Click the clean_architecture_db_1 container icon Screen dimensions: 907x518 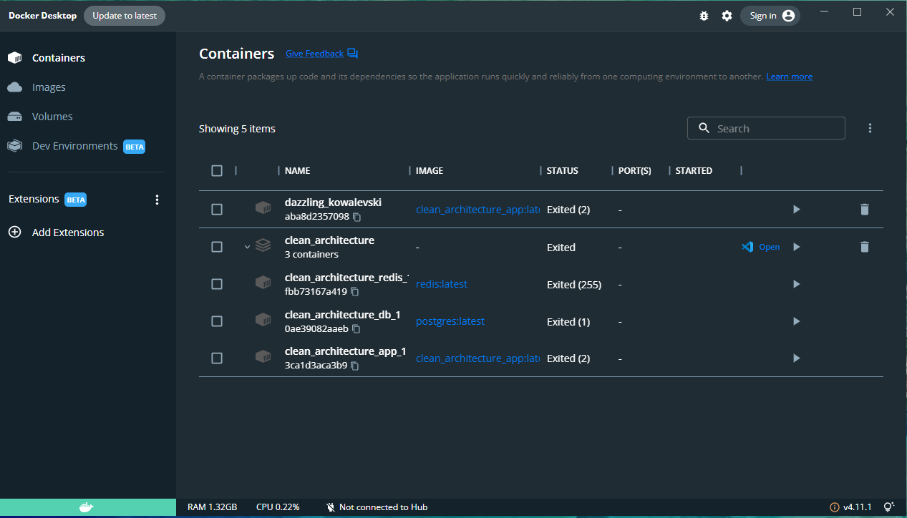(263, 319)
